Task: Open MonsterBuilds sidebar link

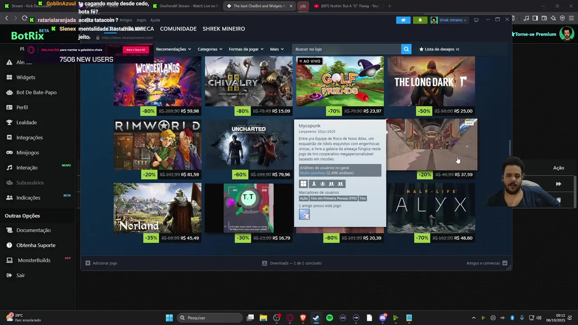Action: tap(34, 260)
